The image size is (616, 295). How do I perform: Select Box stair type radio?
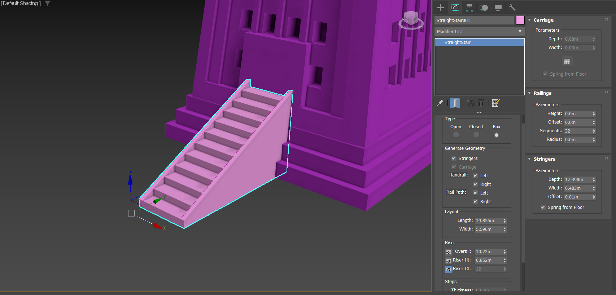(497, 135)
